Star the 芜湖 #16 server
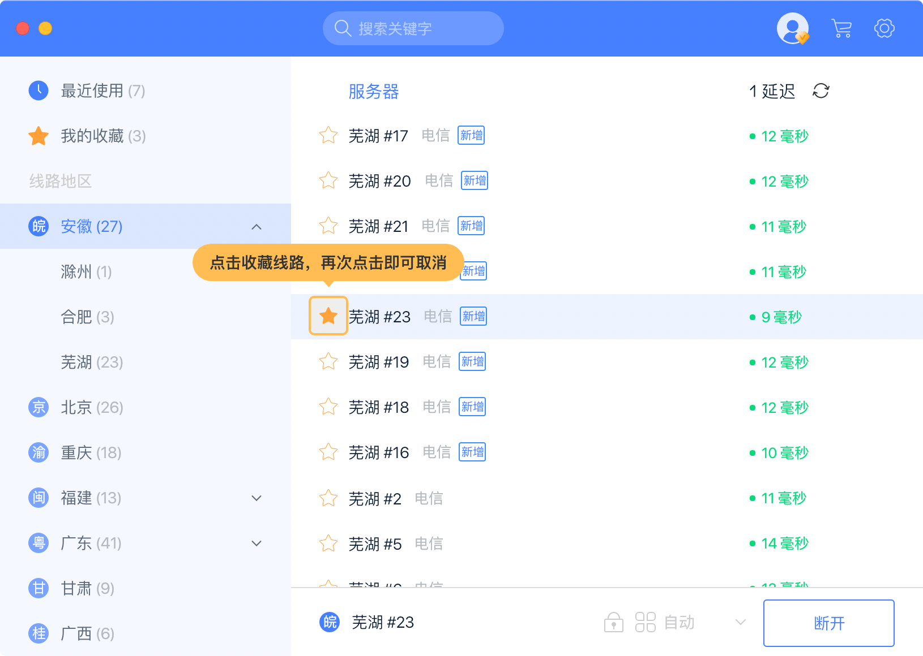Image resolution: width=923 pixels, height=656 pixels. point(328,452)
